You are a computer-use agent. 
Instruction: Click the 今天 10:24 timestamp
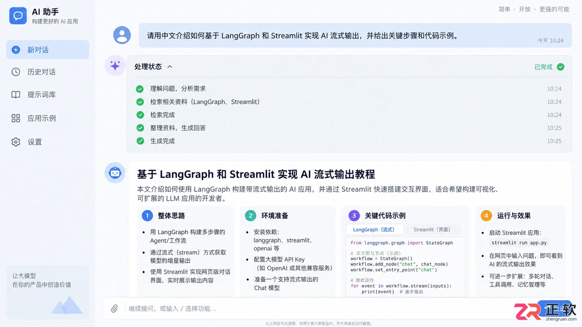(x=550, y=40)
